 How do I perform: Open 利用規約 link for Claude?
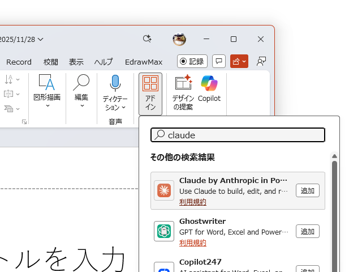192,202
